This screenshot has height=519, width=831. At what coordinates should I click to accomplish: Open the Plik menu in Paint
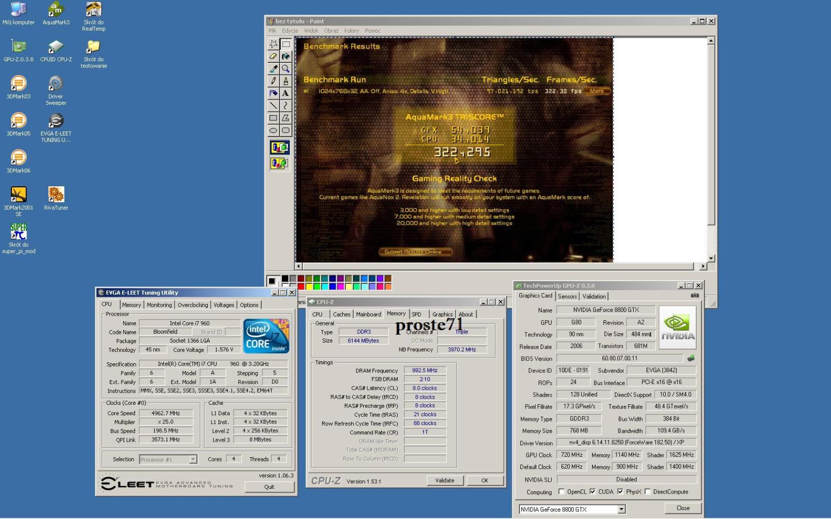(273, 31)
